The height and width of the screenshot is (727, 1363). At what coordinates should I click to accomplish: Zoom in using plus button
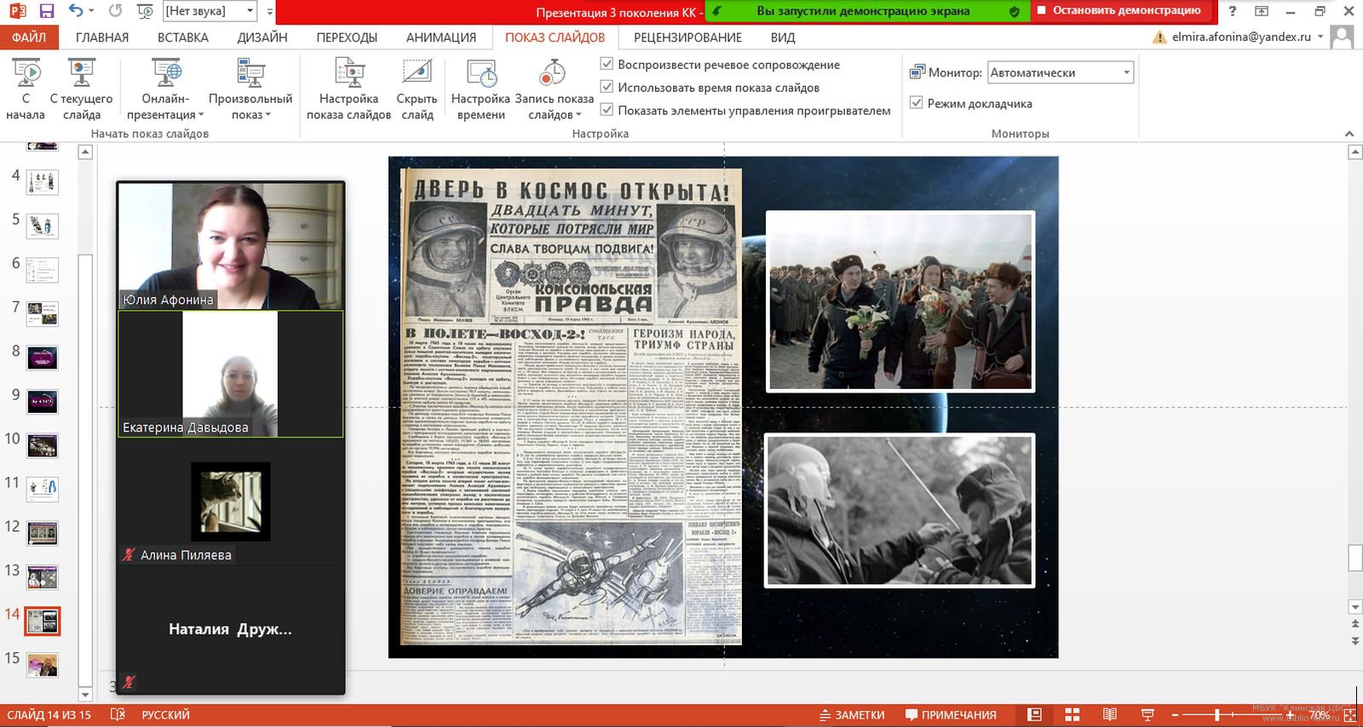point(1289,715)
